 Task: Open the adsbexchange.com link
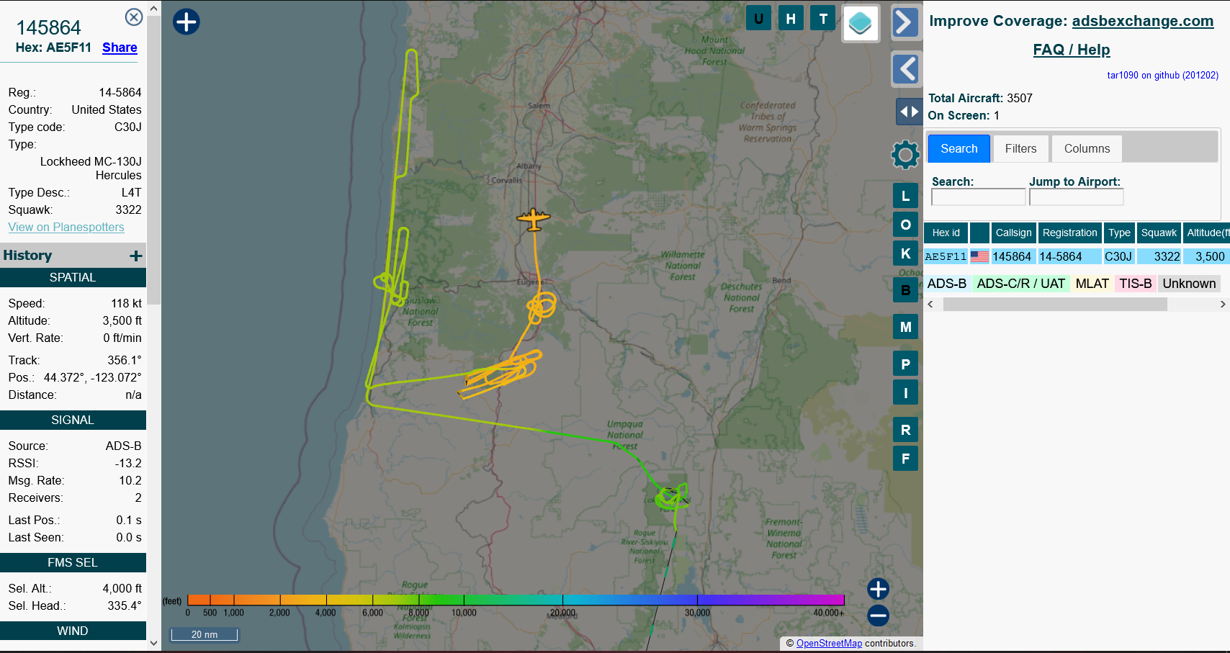(x=1143, y=21)
